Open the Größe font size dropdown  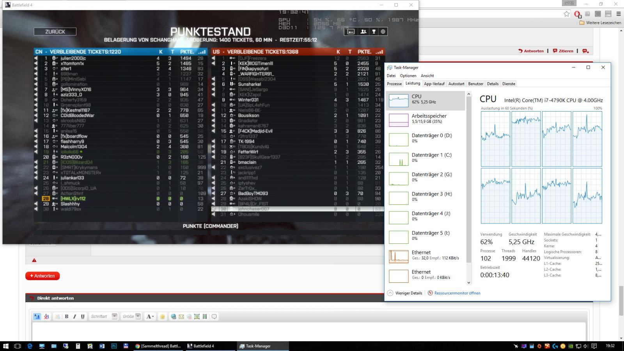pos(131,316)
